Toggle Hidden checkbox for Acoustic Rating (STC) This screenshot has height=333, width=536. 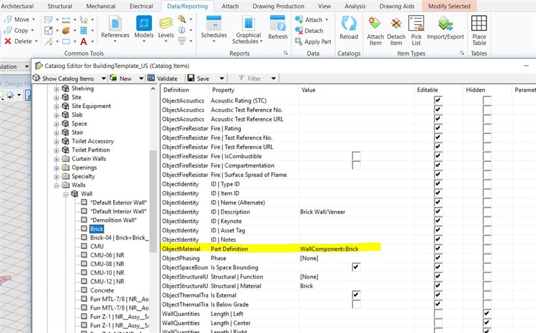click(487, 100)
